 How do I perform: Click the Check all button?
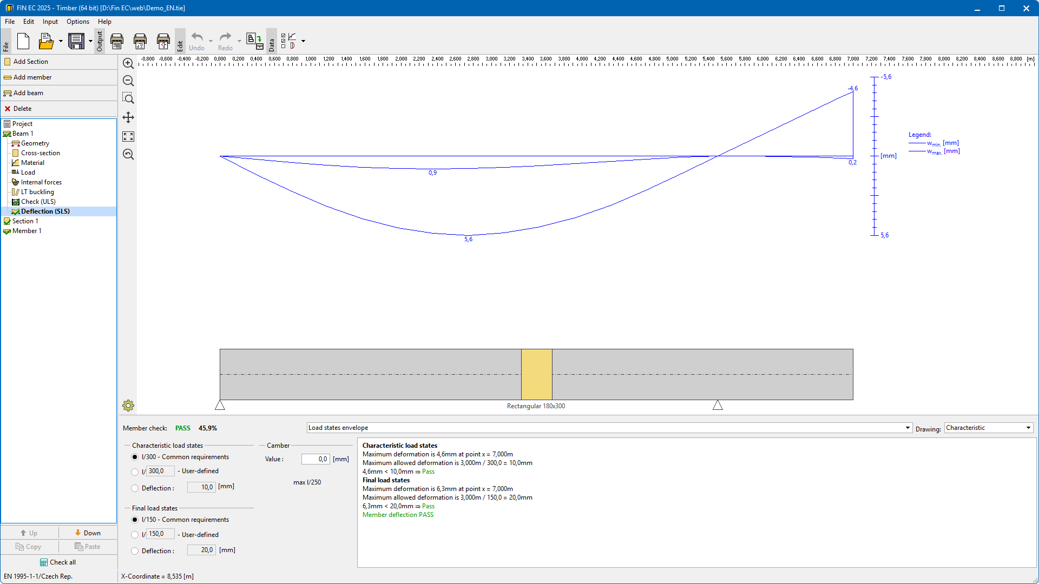[x=58, y=562]
